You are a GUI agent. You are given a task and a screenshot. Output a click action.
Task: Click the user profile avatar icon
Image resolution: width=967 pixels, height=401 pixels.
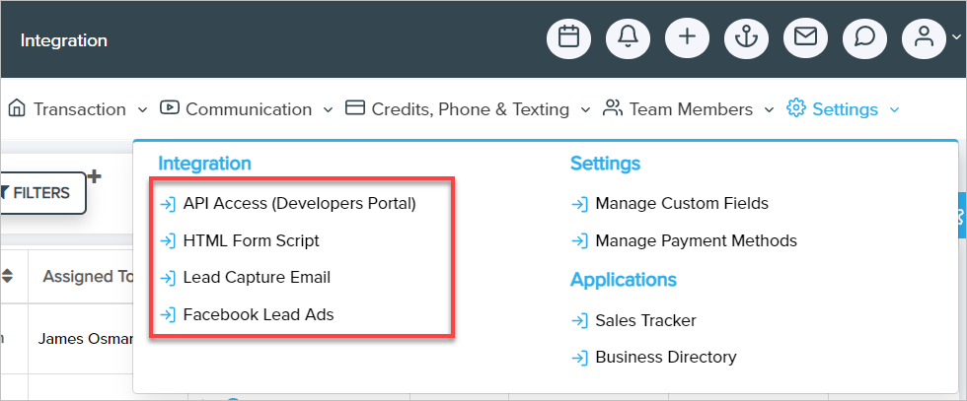pyautogui.click(x=924, y=37)
